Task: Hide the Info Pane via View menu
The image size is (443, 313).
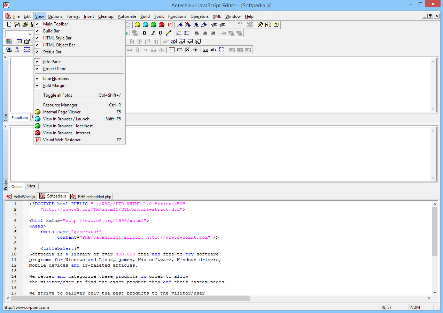Action: [52, 62]
